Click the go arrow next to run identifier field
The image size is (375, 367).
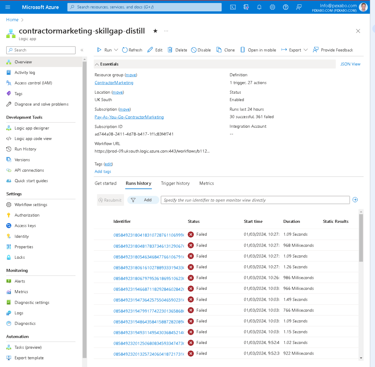[355, 200]
